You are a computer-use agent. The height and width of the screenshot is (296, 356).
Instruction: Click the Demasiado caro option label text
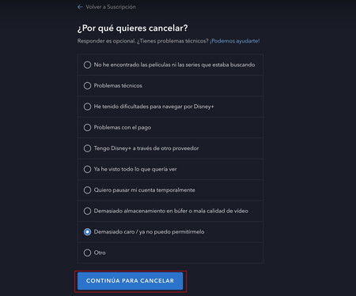[x=149, y=232]
